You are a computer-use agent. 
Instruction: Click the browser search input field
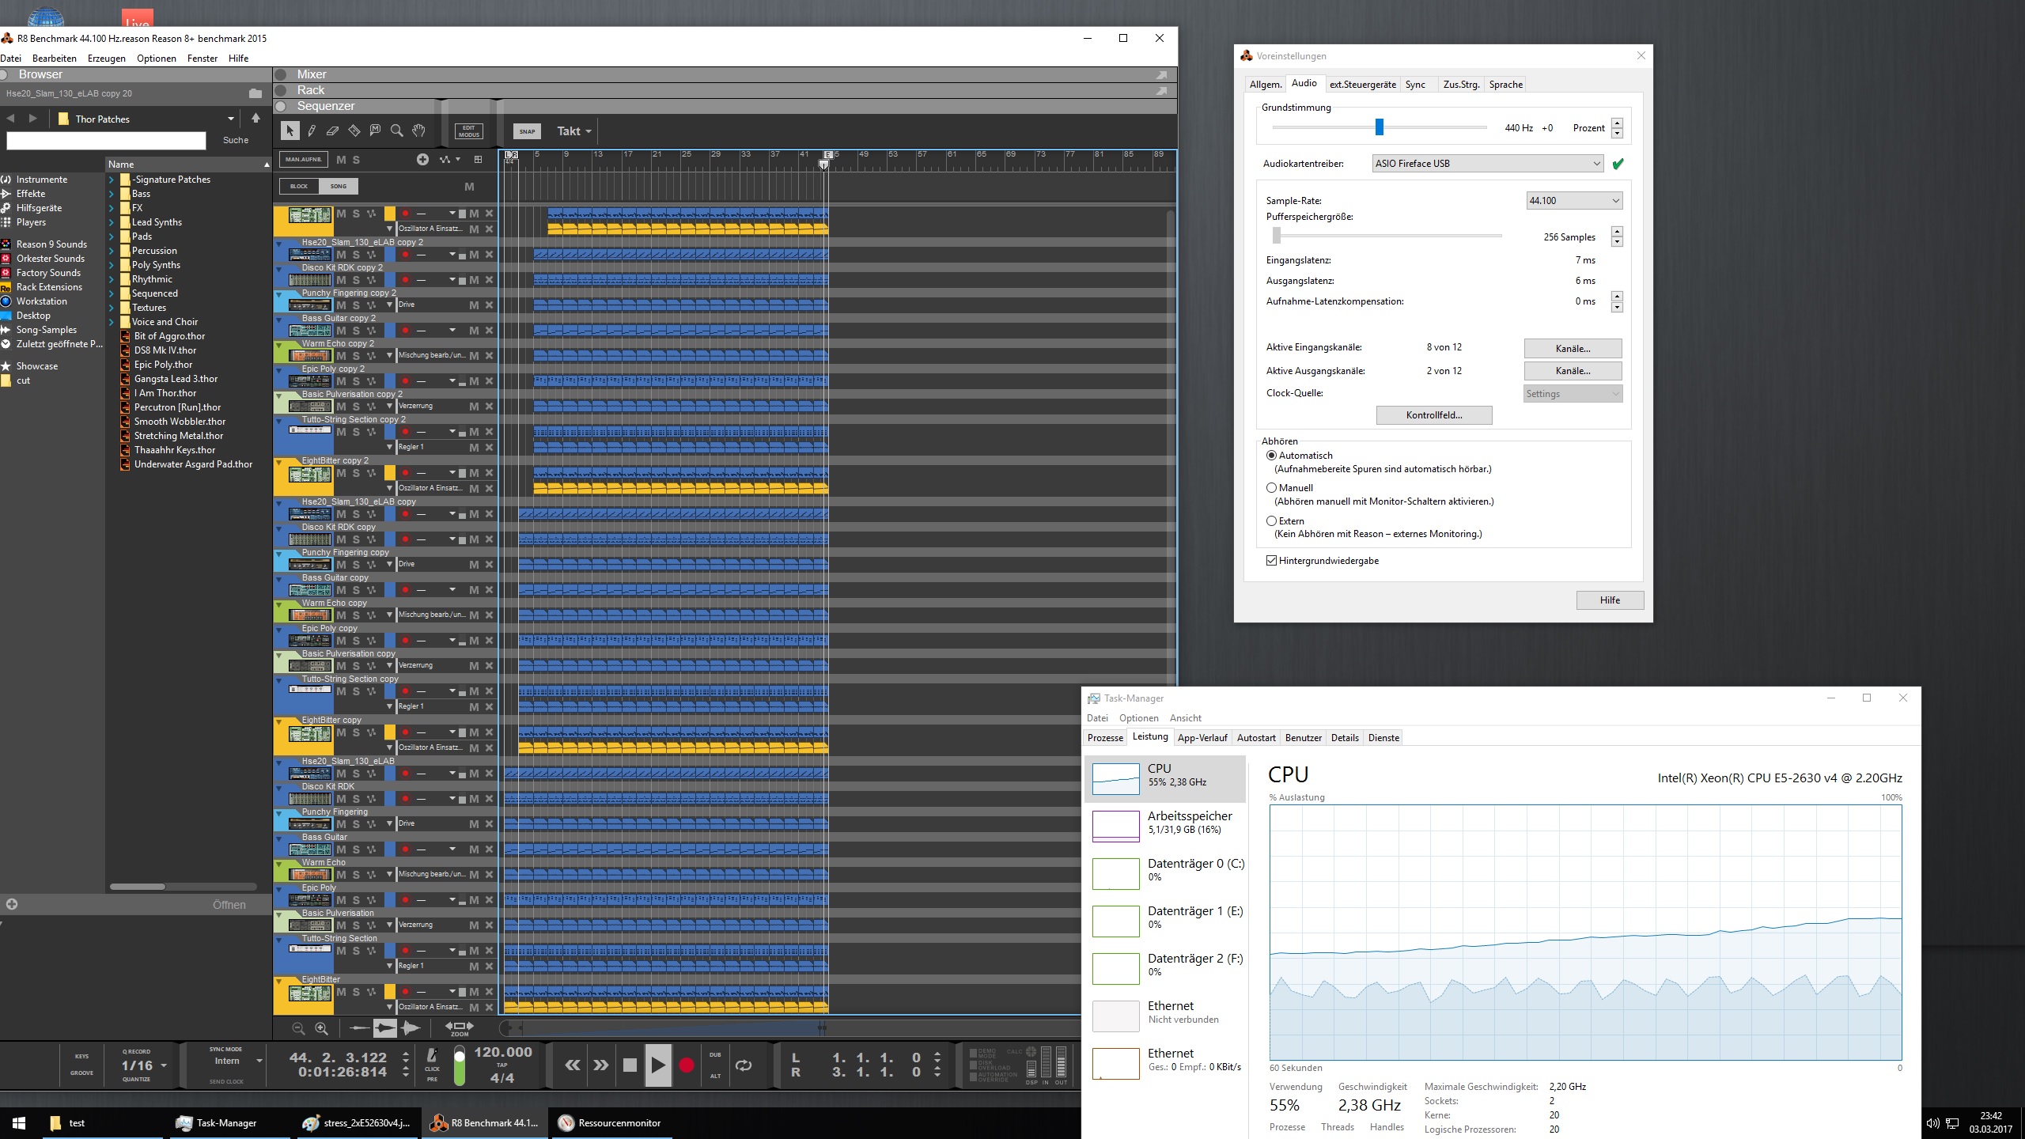pyautogui.click(x=106, y=141)
